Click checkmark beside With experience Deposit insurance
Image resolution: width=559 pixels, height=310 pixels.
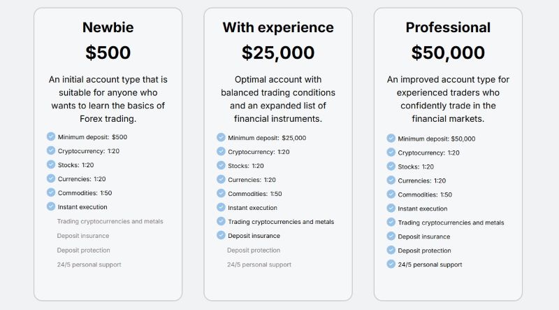222,235
